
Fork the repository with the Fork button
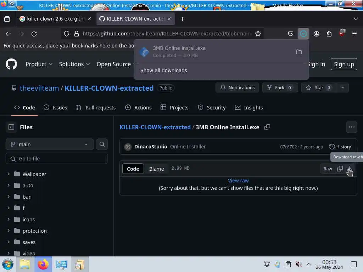click(280, 88)
